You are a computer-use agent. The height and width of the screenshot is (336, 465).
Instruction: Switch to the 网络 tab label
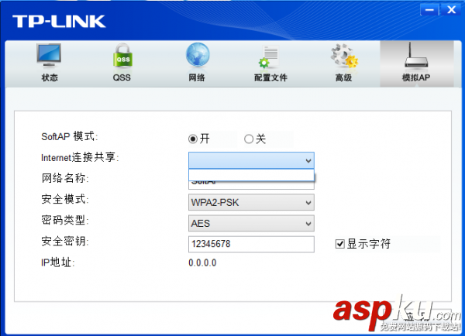pos(197,77)
